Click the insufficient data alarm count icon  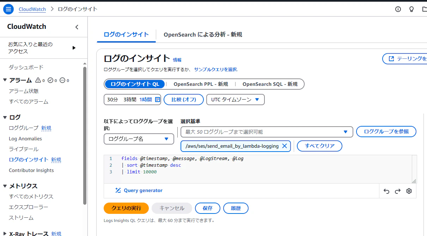pyautogui.click(x=62, y=80)
